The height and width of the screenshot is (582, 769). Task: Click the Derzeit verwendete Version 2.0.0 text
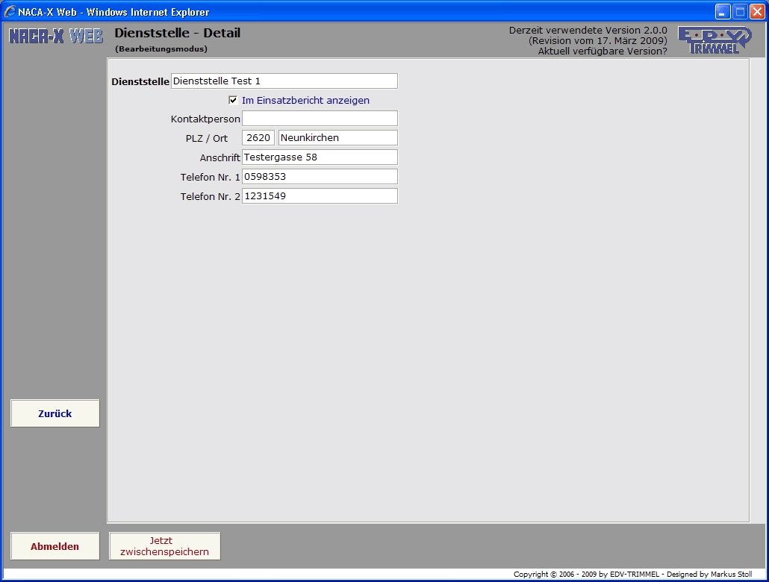click(x=588, y=31)
